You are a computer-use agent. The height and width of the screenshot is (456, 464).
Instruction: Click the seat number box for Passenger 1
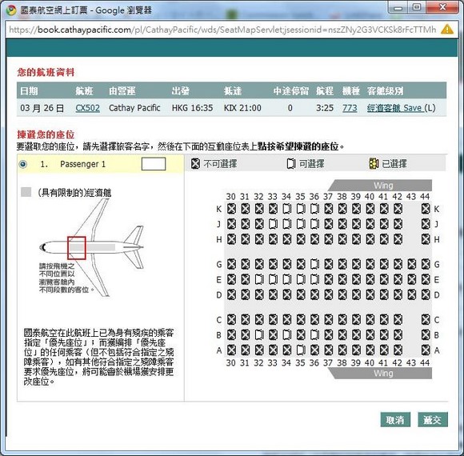pyautogui.click(x=154, y=164)
